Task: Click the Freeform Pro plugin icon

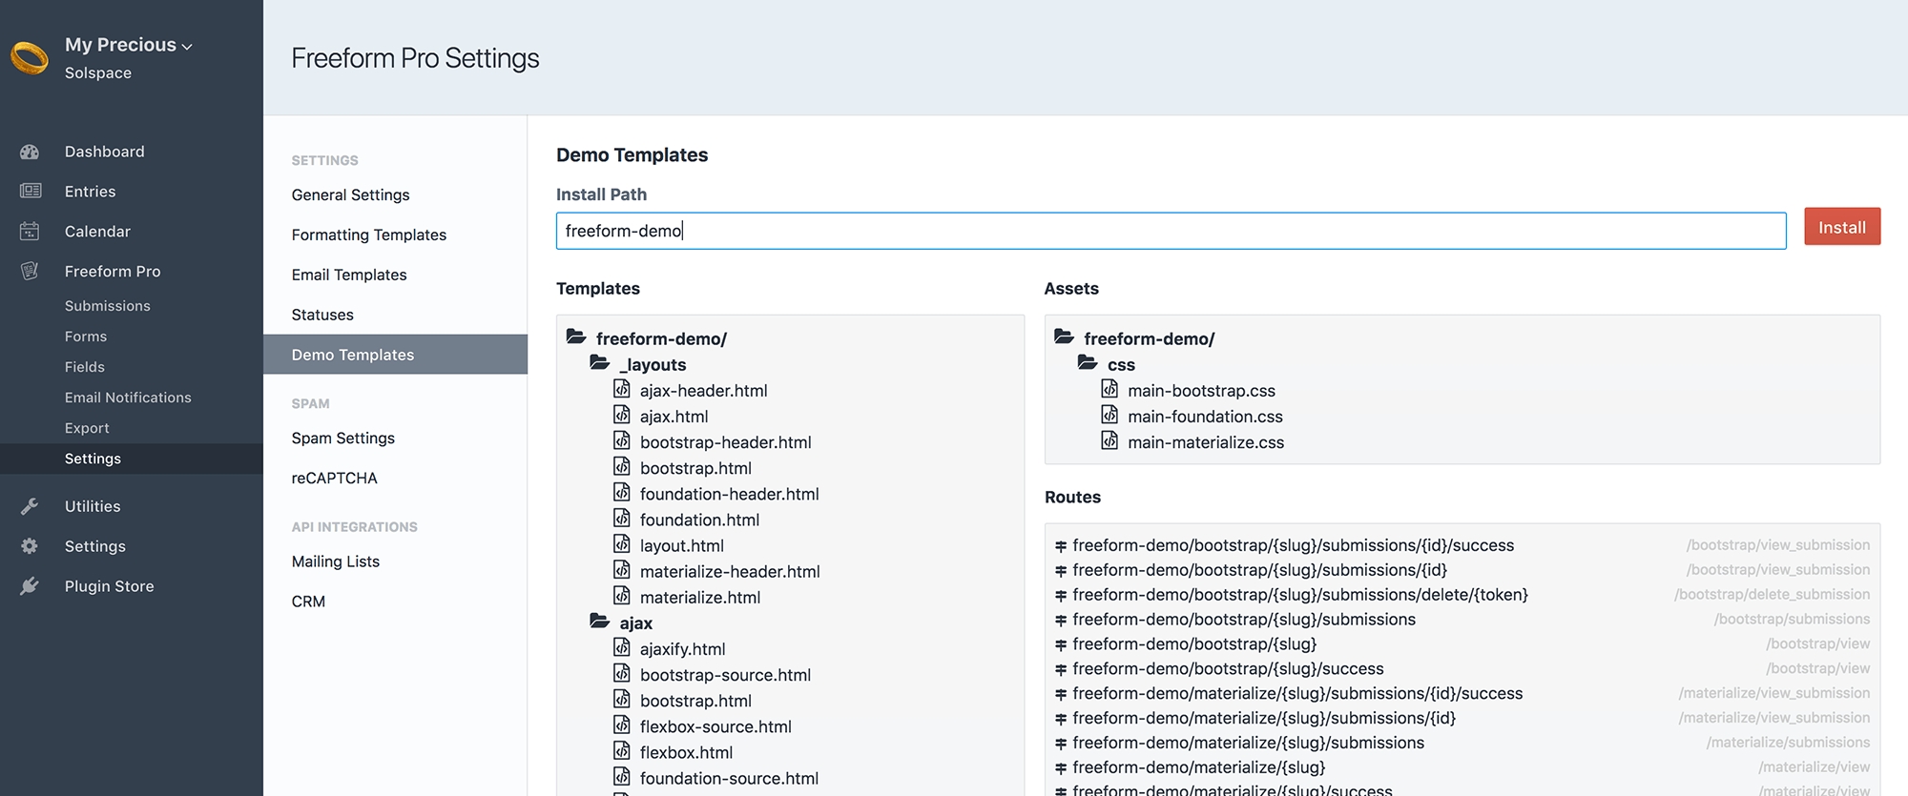Action: pyautogui.click(x=30, y=272)
